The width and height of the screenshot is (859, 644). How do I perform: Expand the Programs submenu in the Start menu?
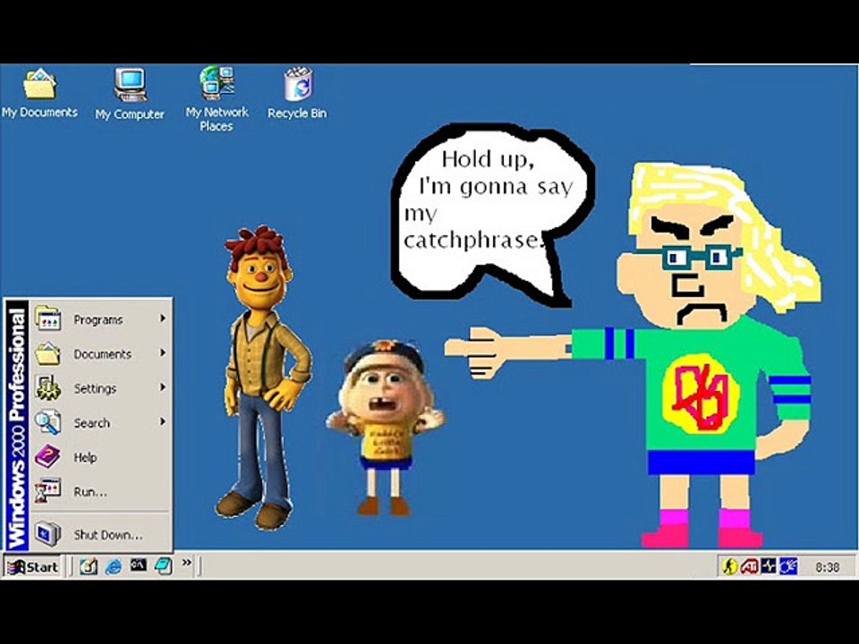[x=101, y=319]
